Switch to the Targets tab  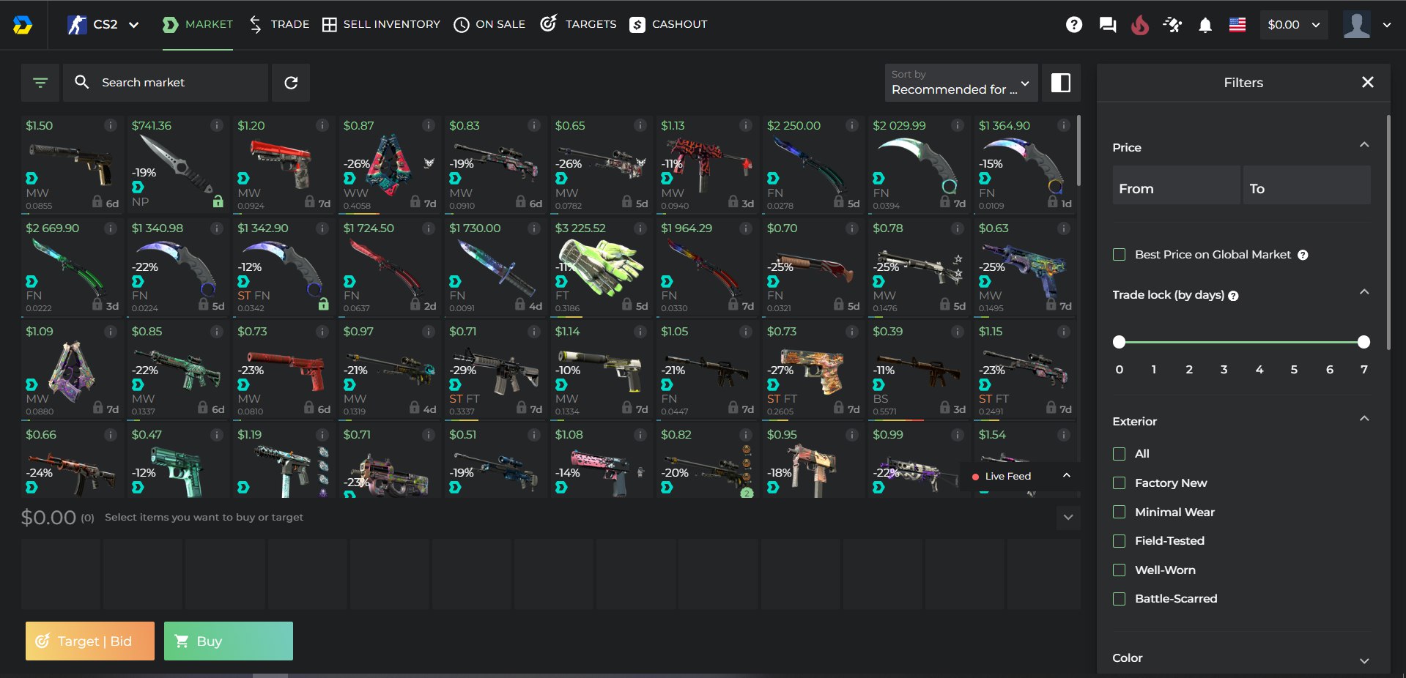[578, 25]
